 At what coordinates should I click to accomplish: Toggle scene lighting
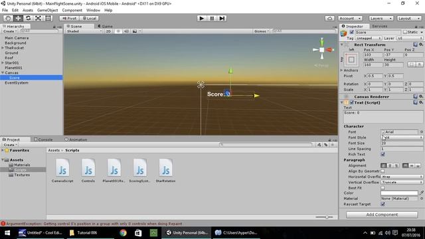118,31
